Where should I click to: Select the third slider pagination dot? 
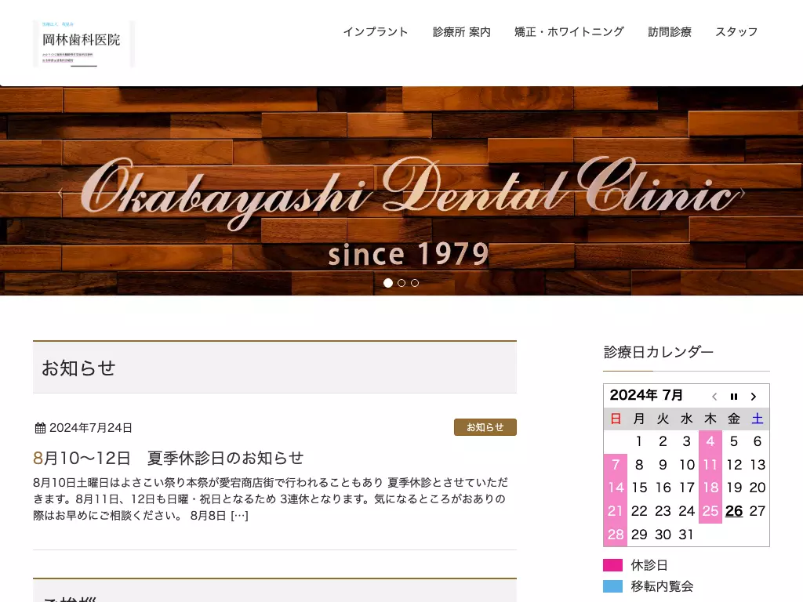pyautogui.click(x=415, y=282)
